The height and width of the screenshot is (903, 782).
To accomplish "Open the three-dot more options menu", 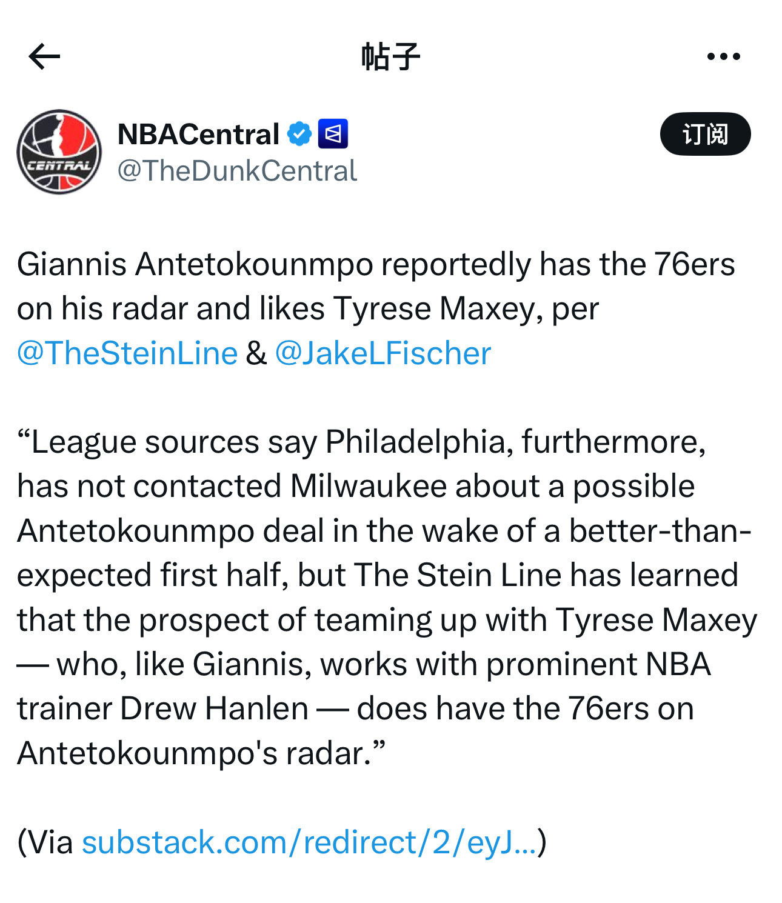I will pyautogui.click(x=723, y=57).
